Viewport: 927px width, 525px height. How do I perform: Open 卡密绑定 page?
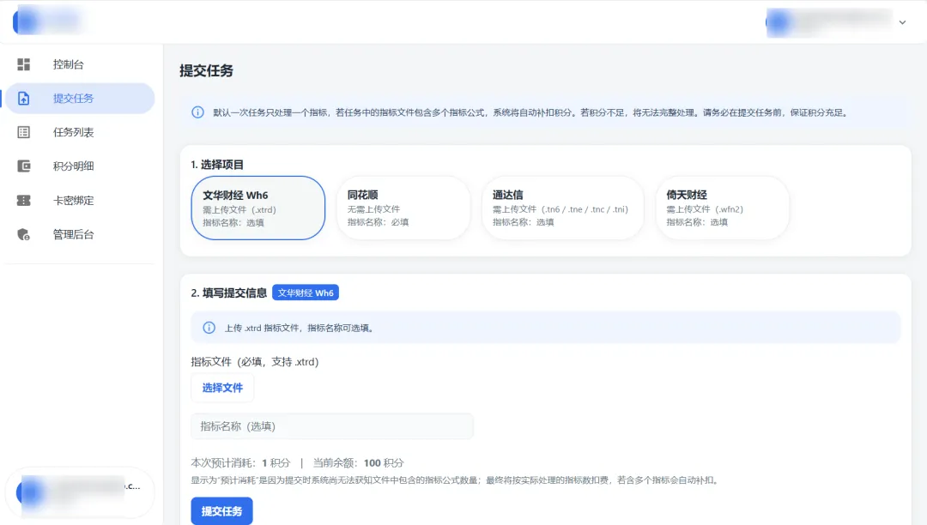click(x=80, y=200)
